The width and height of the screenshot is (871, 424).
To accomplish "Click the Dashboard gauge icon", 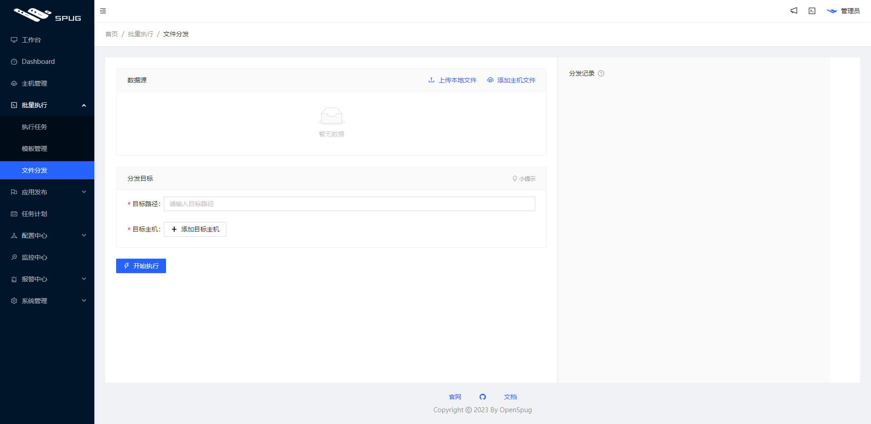I will tap(14, 62).
